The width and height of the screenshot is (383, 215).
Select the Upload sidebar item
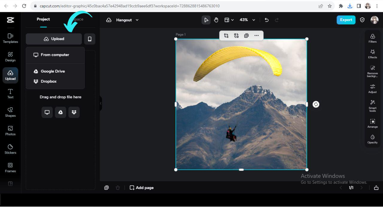point(10,75)
